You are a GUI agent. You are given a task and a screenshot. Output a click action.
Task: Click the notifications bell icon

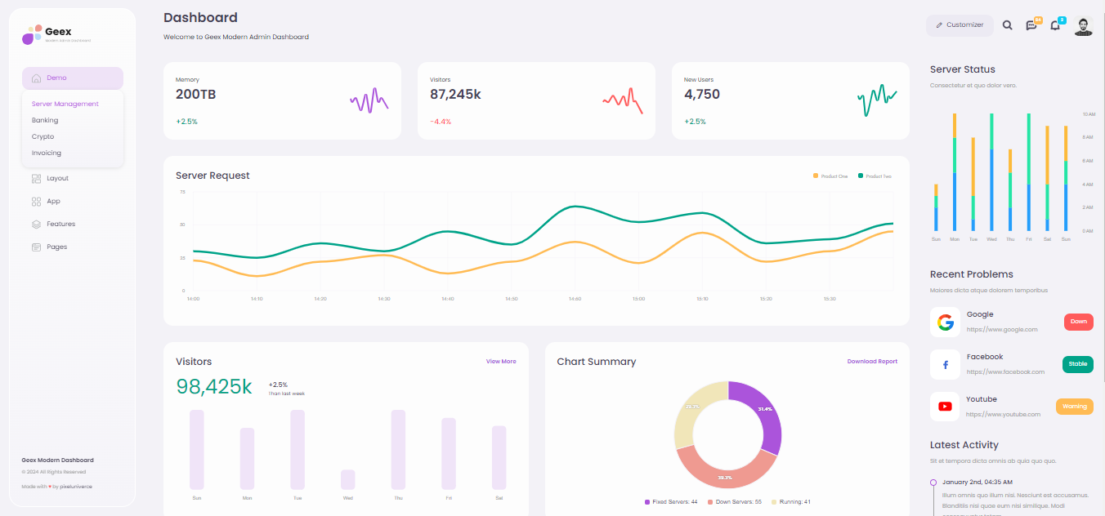click(1055, 24)
